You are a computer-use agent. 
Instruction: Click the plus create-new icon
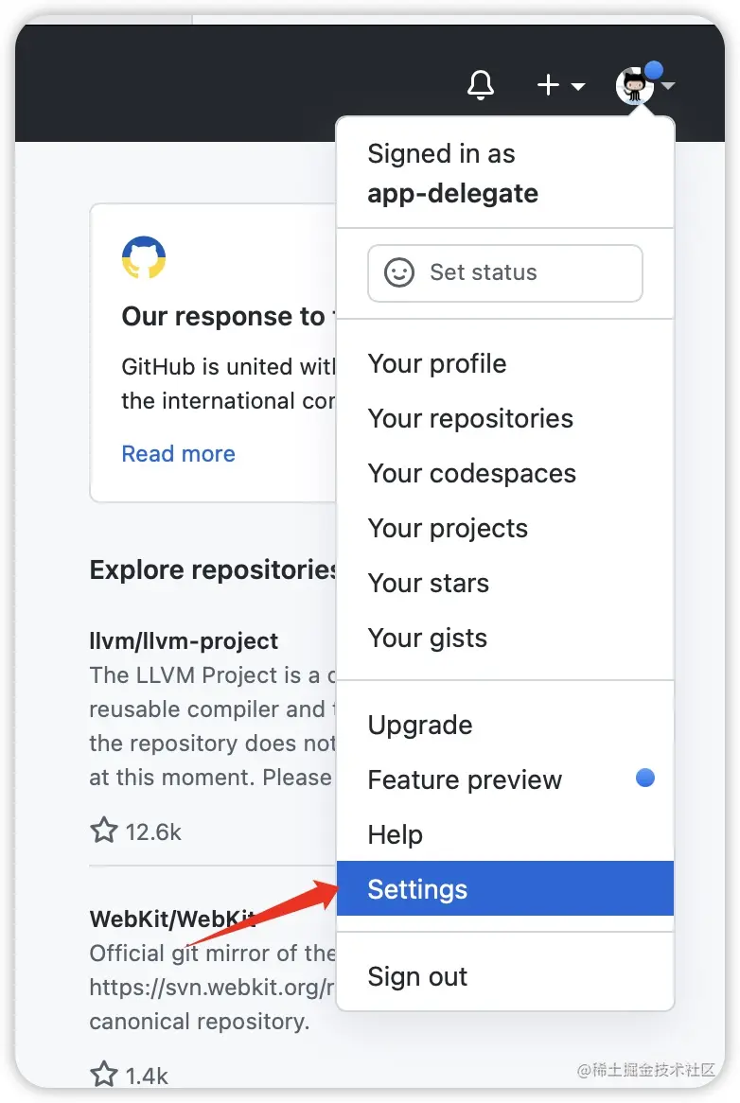pyautogui.click(x=548, y=85)
